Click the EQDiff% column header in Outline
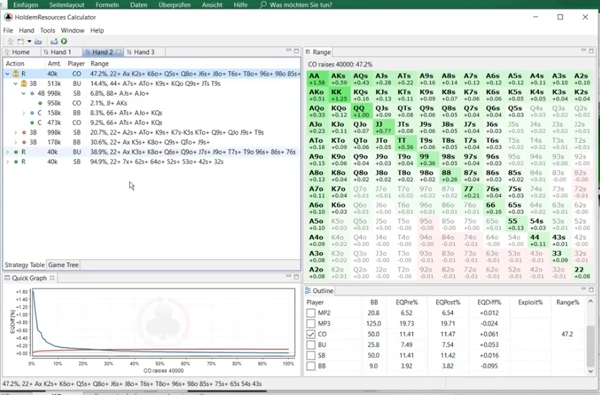 [x=490, y=302]
